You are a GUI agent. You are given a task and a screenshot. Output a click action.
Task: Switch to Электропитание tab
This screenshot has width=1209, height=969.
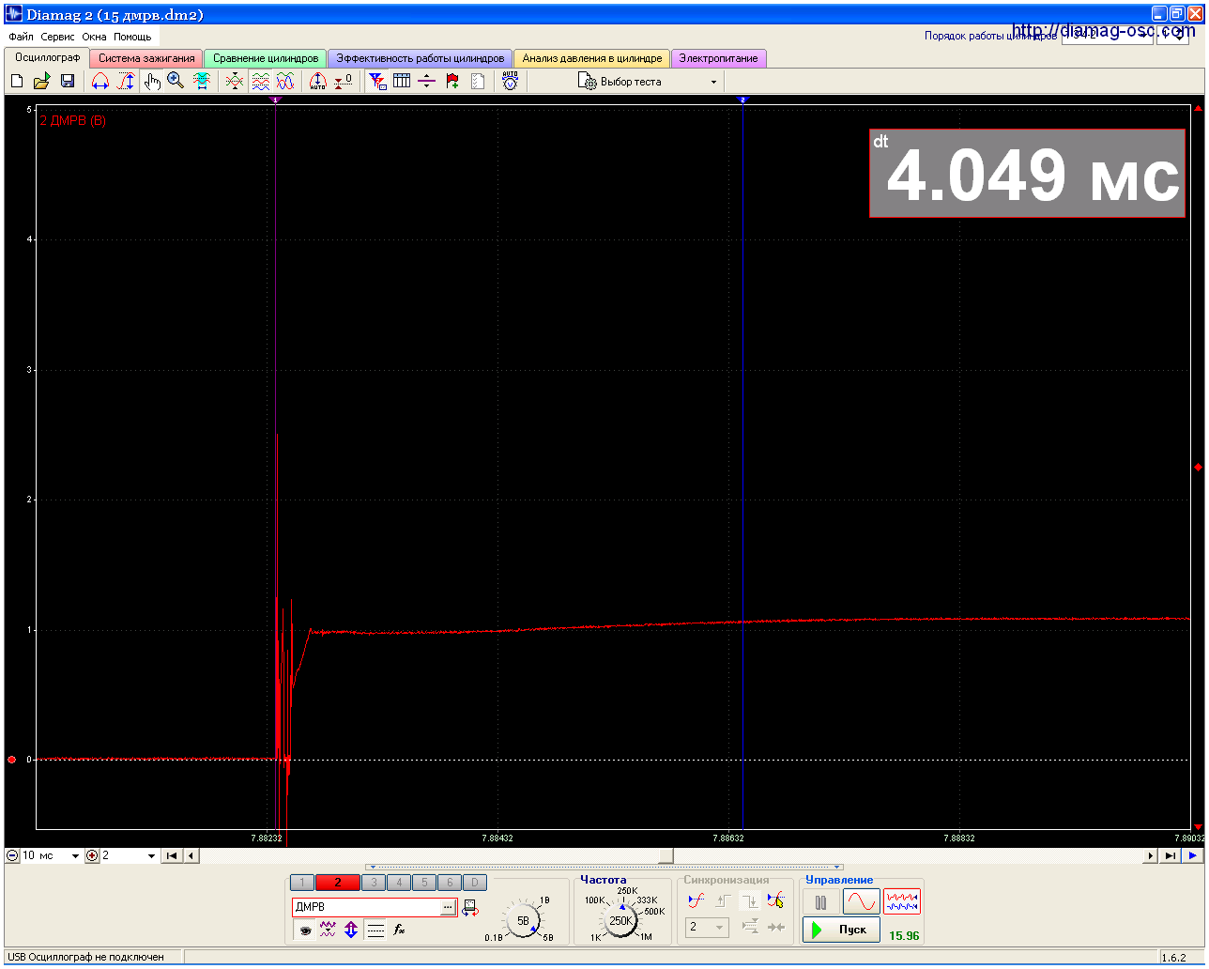coord(718,58)
